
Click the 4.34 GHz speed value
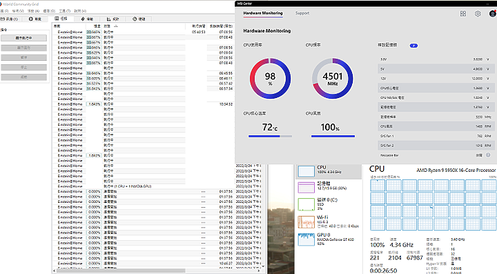coord(401,245)
